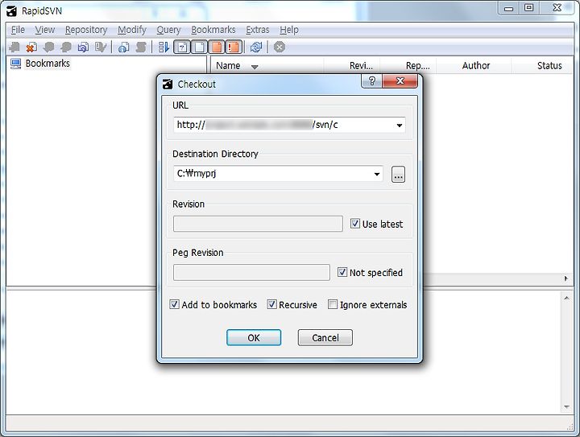Enable the Ignore externals checkbox

[333, 304]
